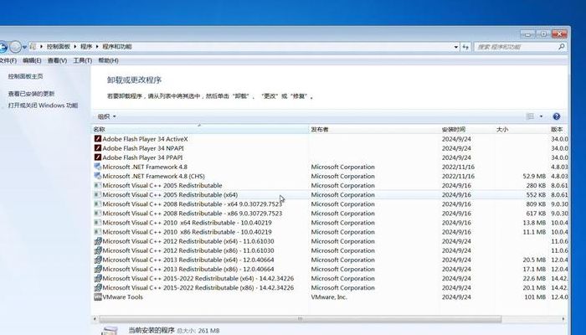
Task: Click the refresh button beside address bar
Action: point(465,47)
